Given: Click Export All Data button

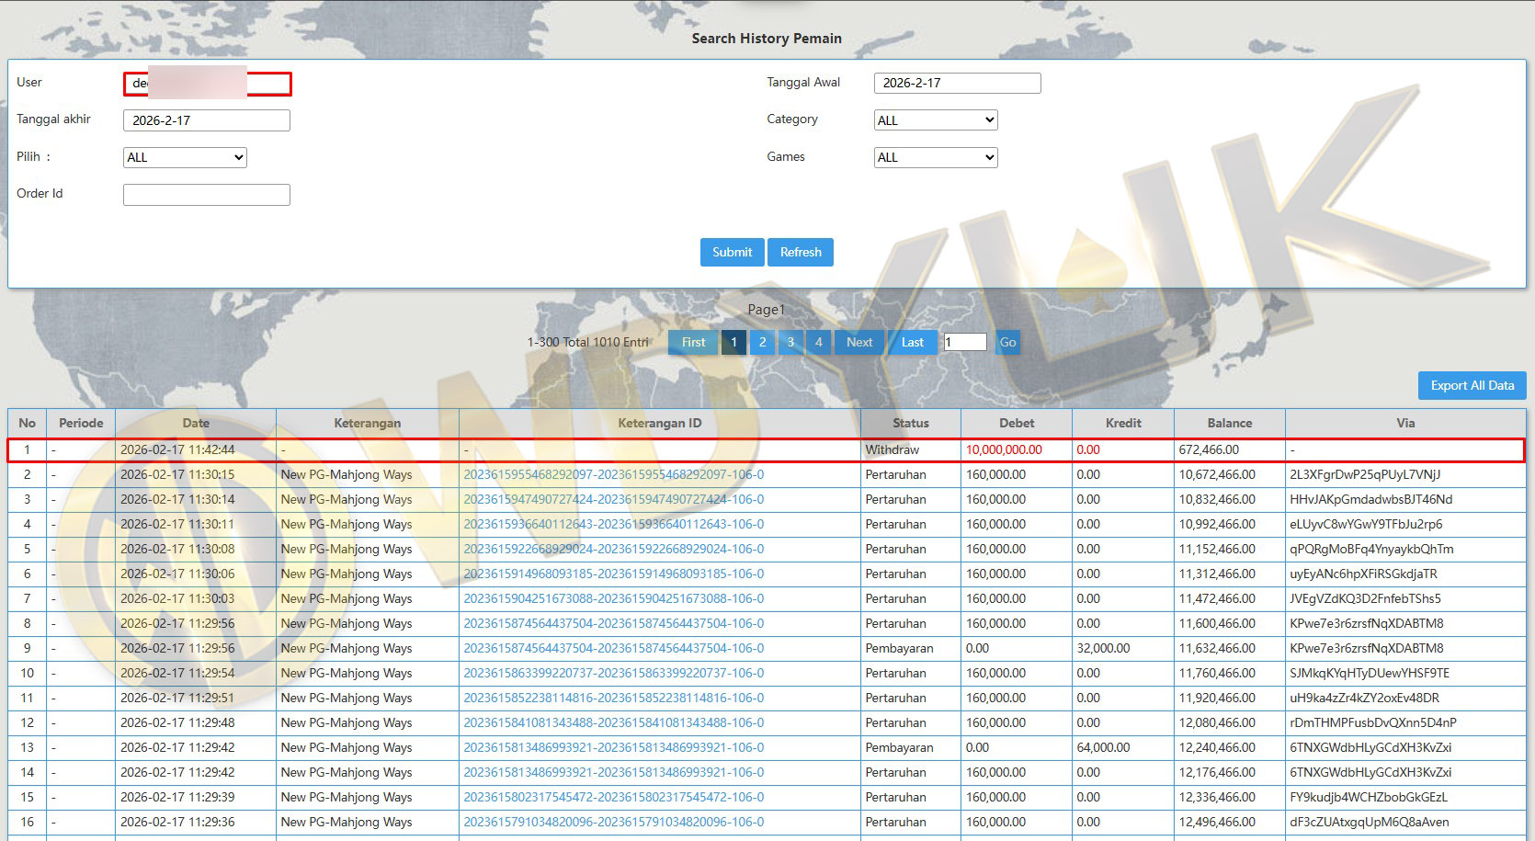Looking at the screenshot, I should [1472, 386].
